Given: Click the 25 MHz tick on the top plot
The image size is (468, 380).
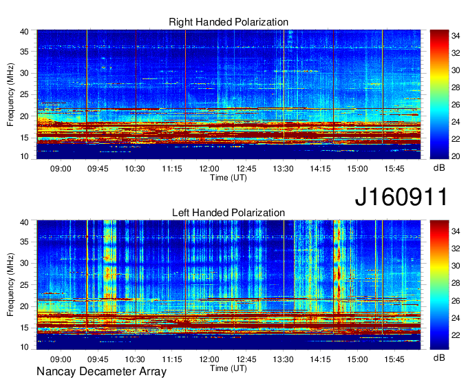Looking at the screenshot, I should coord(24,94).
